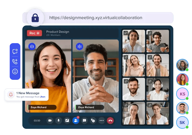
Task: End the call with the red hang-up button
Action: [x=110, y=121]
